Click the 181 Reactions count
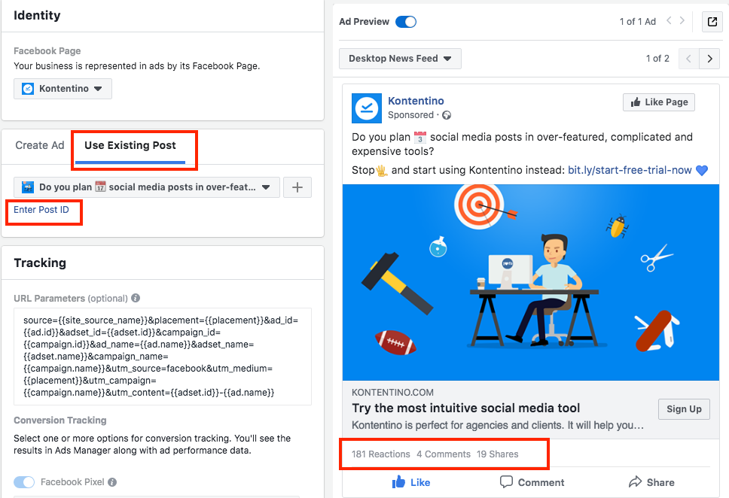The height and width of the screenshot is (498, 729). click(381, 454)
